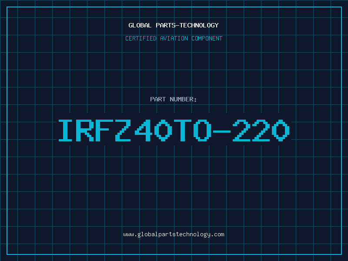Select the part number IRFZ40TO-220

click(174, 130)
